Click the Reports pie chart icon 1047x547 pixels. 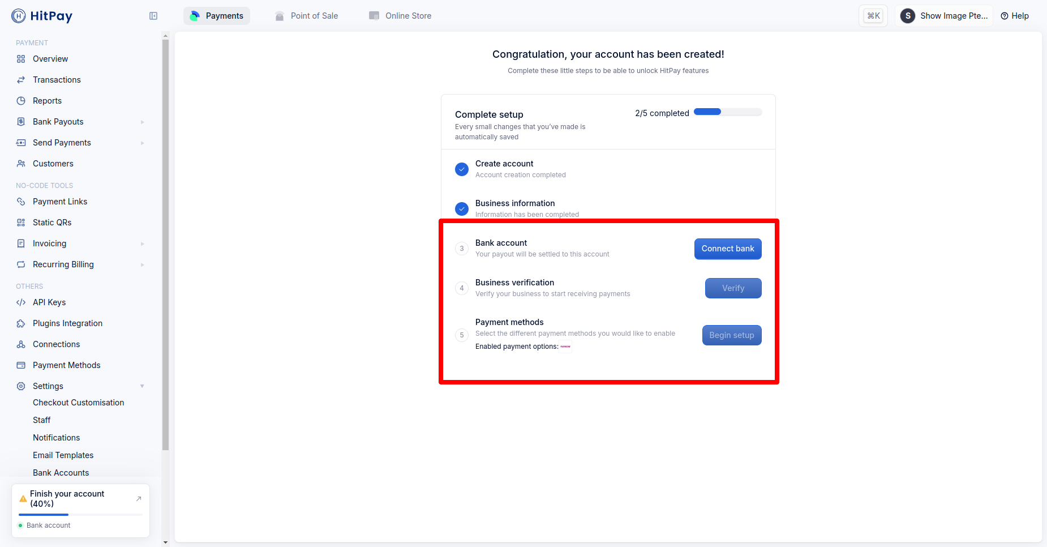21,101
